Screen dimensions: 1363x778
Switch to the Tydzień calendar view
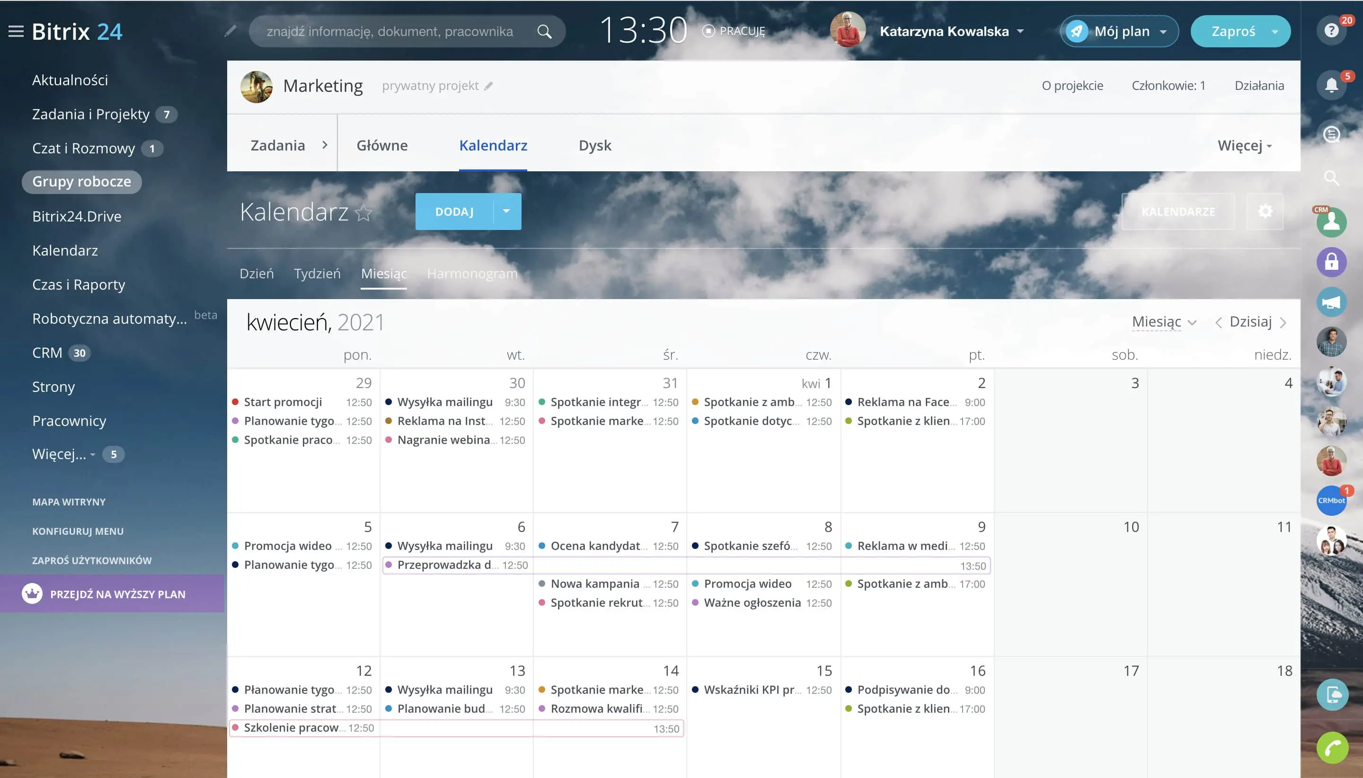317,274
